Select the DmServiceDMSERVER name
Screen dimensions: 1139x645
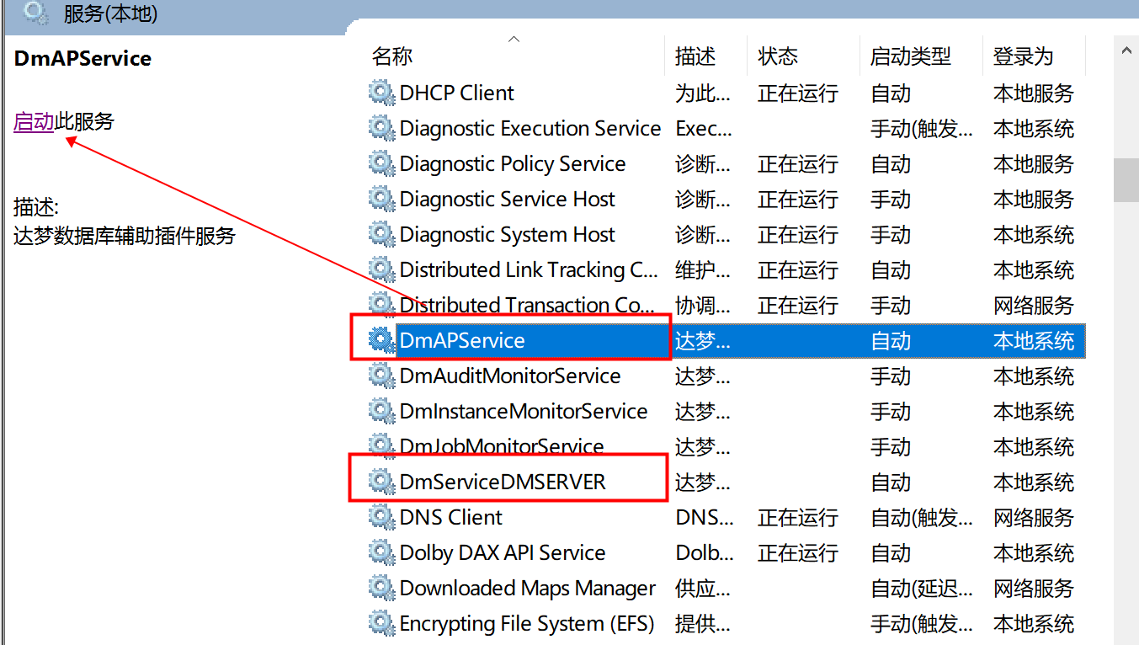tap(503, 482)
